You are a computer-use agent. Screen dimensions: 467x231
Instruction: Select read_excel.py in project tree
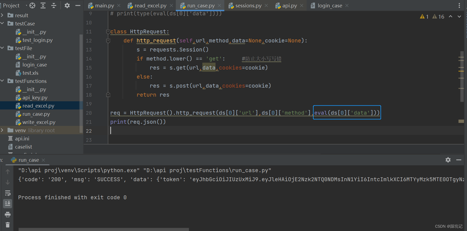[x=38, y=106]
